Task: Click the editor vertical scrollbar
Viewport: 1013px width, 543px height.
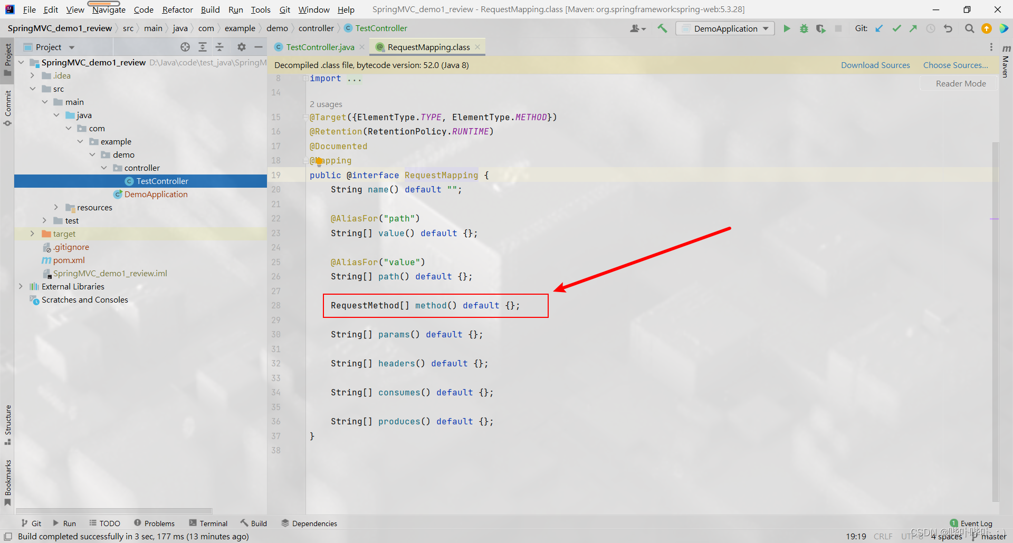Action: (x=995, y=322)
